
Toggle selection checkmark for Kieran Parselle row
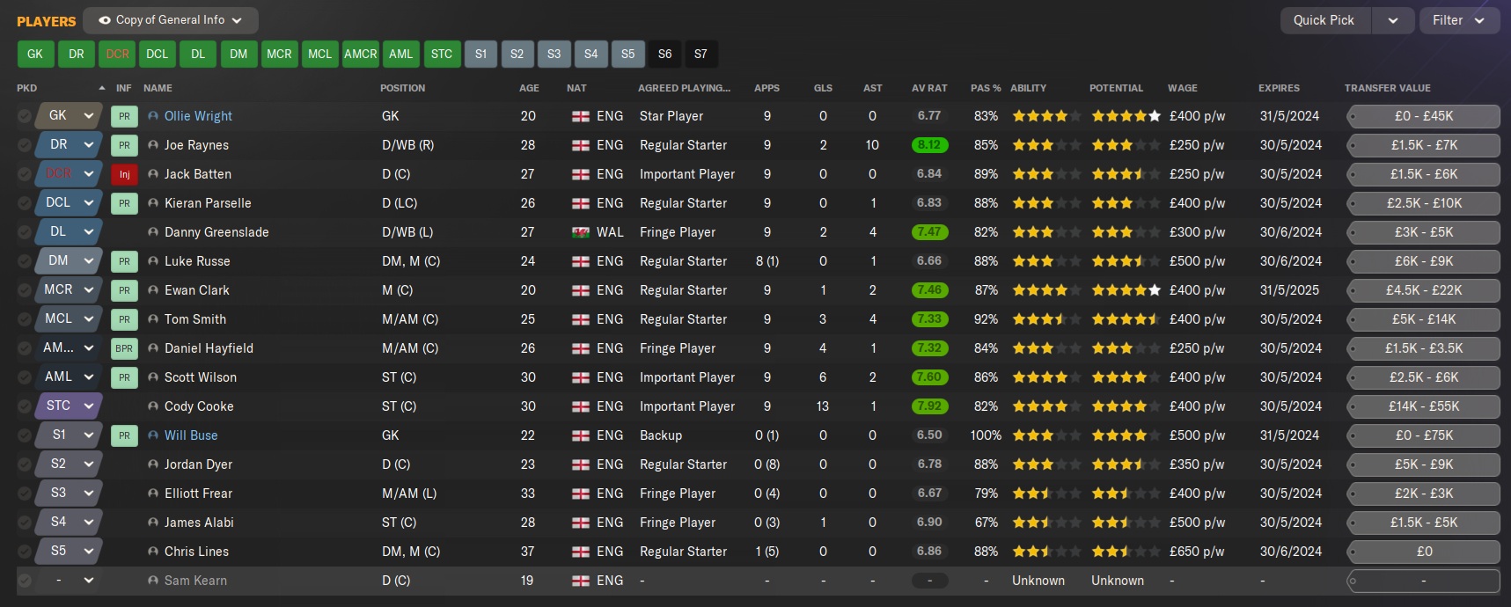(25, 203)
